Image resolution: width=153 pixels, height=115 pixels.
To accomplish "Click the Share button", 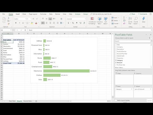I will (132, 14).
